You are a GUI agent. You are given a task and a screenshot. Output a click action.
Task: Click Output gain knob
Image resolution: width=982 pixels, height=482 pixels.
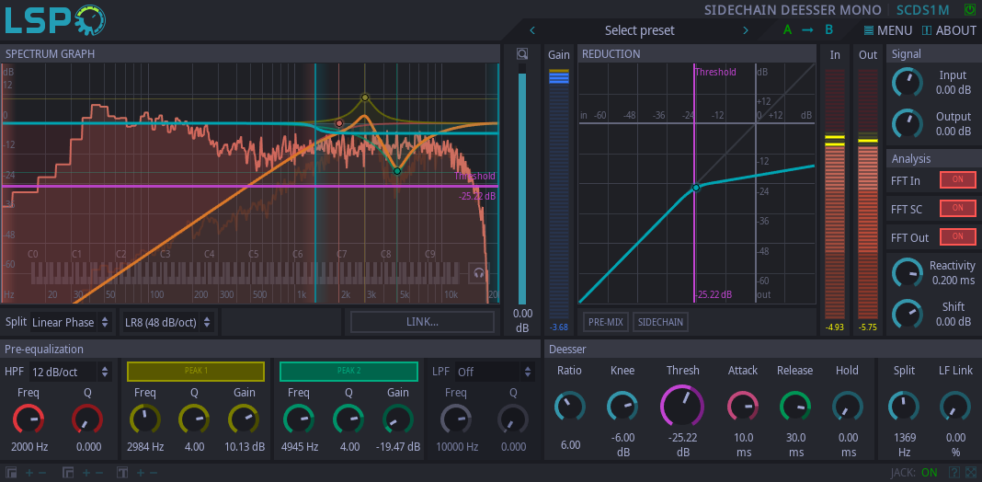908,123
